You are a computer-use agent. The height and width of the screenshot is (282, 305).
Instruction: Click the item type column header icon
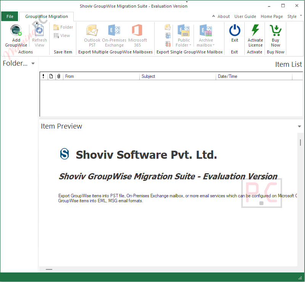click(x=51, y=76)
